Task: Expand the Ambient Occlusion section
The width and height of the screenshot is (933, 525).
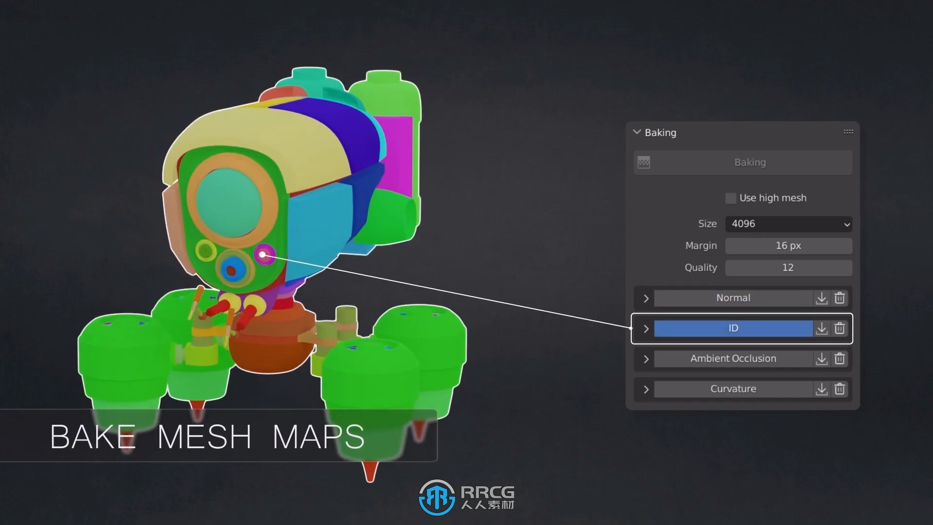Action: click(x=646, y=358)
